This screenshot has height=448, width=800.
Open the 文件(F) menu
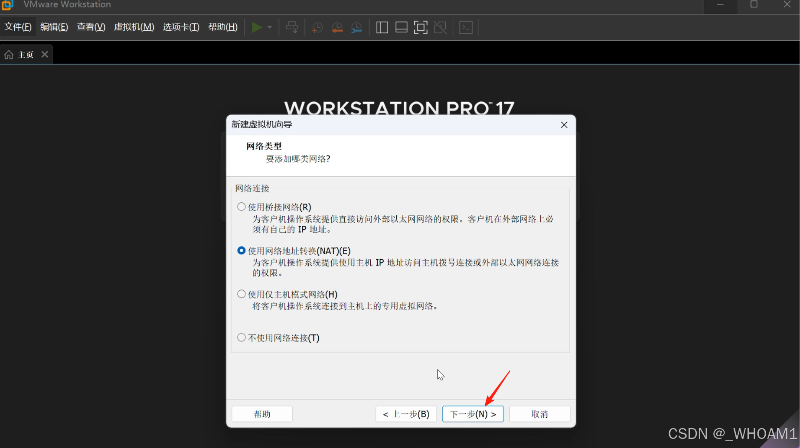[18, 27]
